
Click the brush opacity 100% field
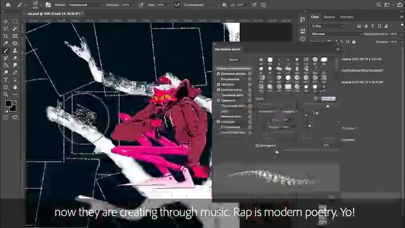click(125, 5)
